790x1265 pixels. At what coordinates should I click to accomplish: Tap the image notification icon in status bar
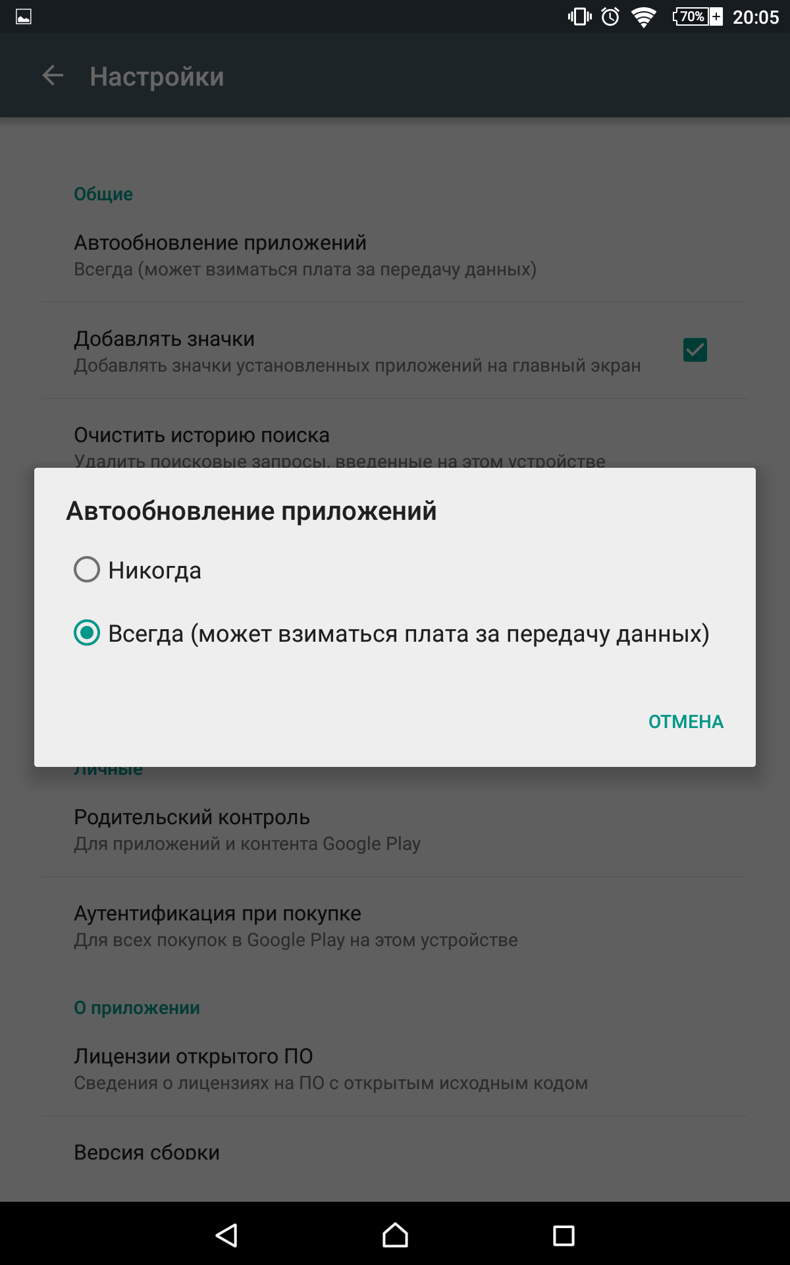(24, 16)
